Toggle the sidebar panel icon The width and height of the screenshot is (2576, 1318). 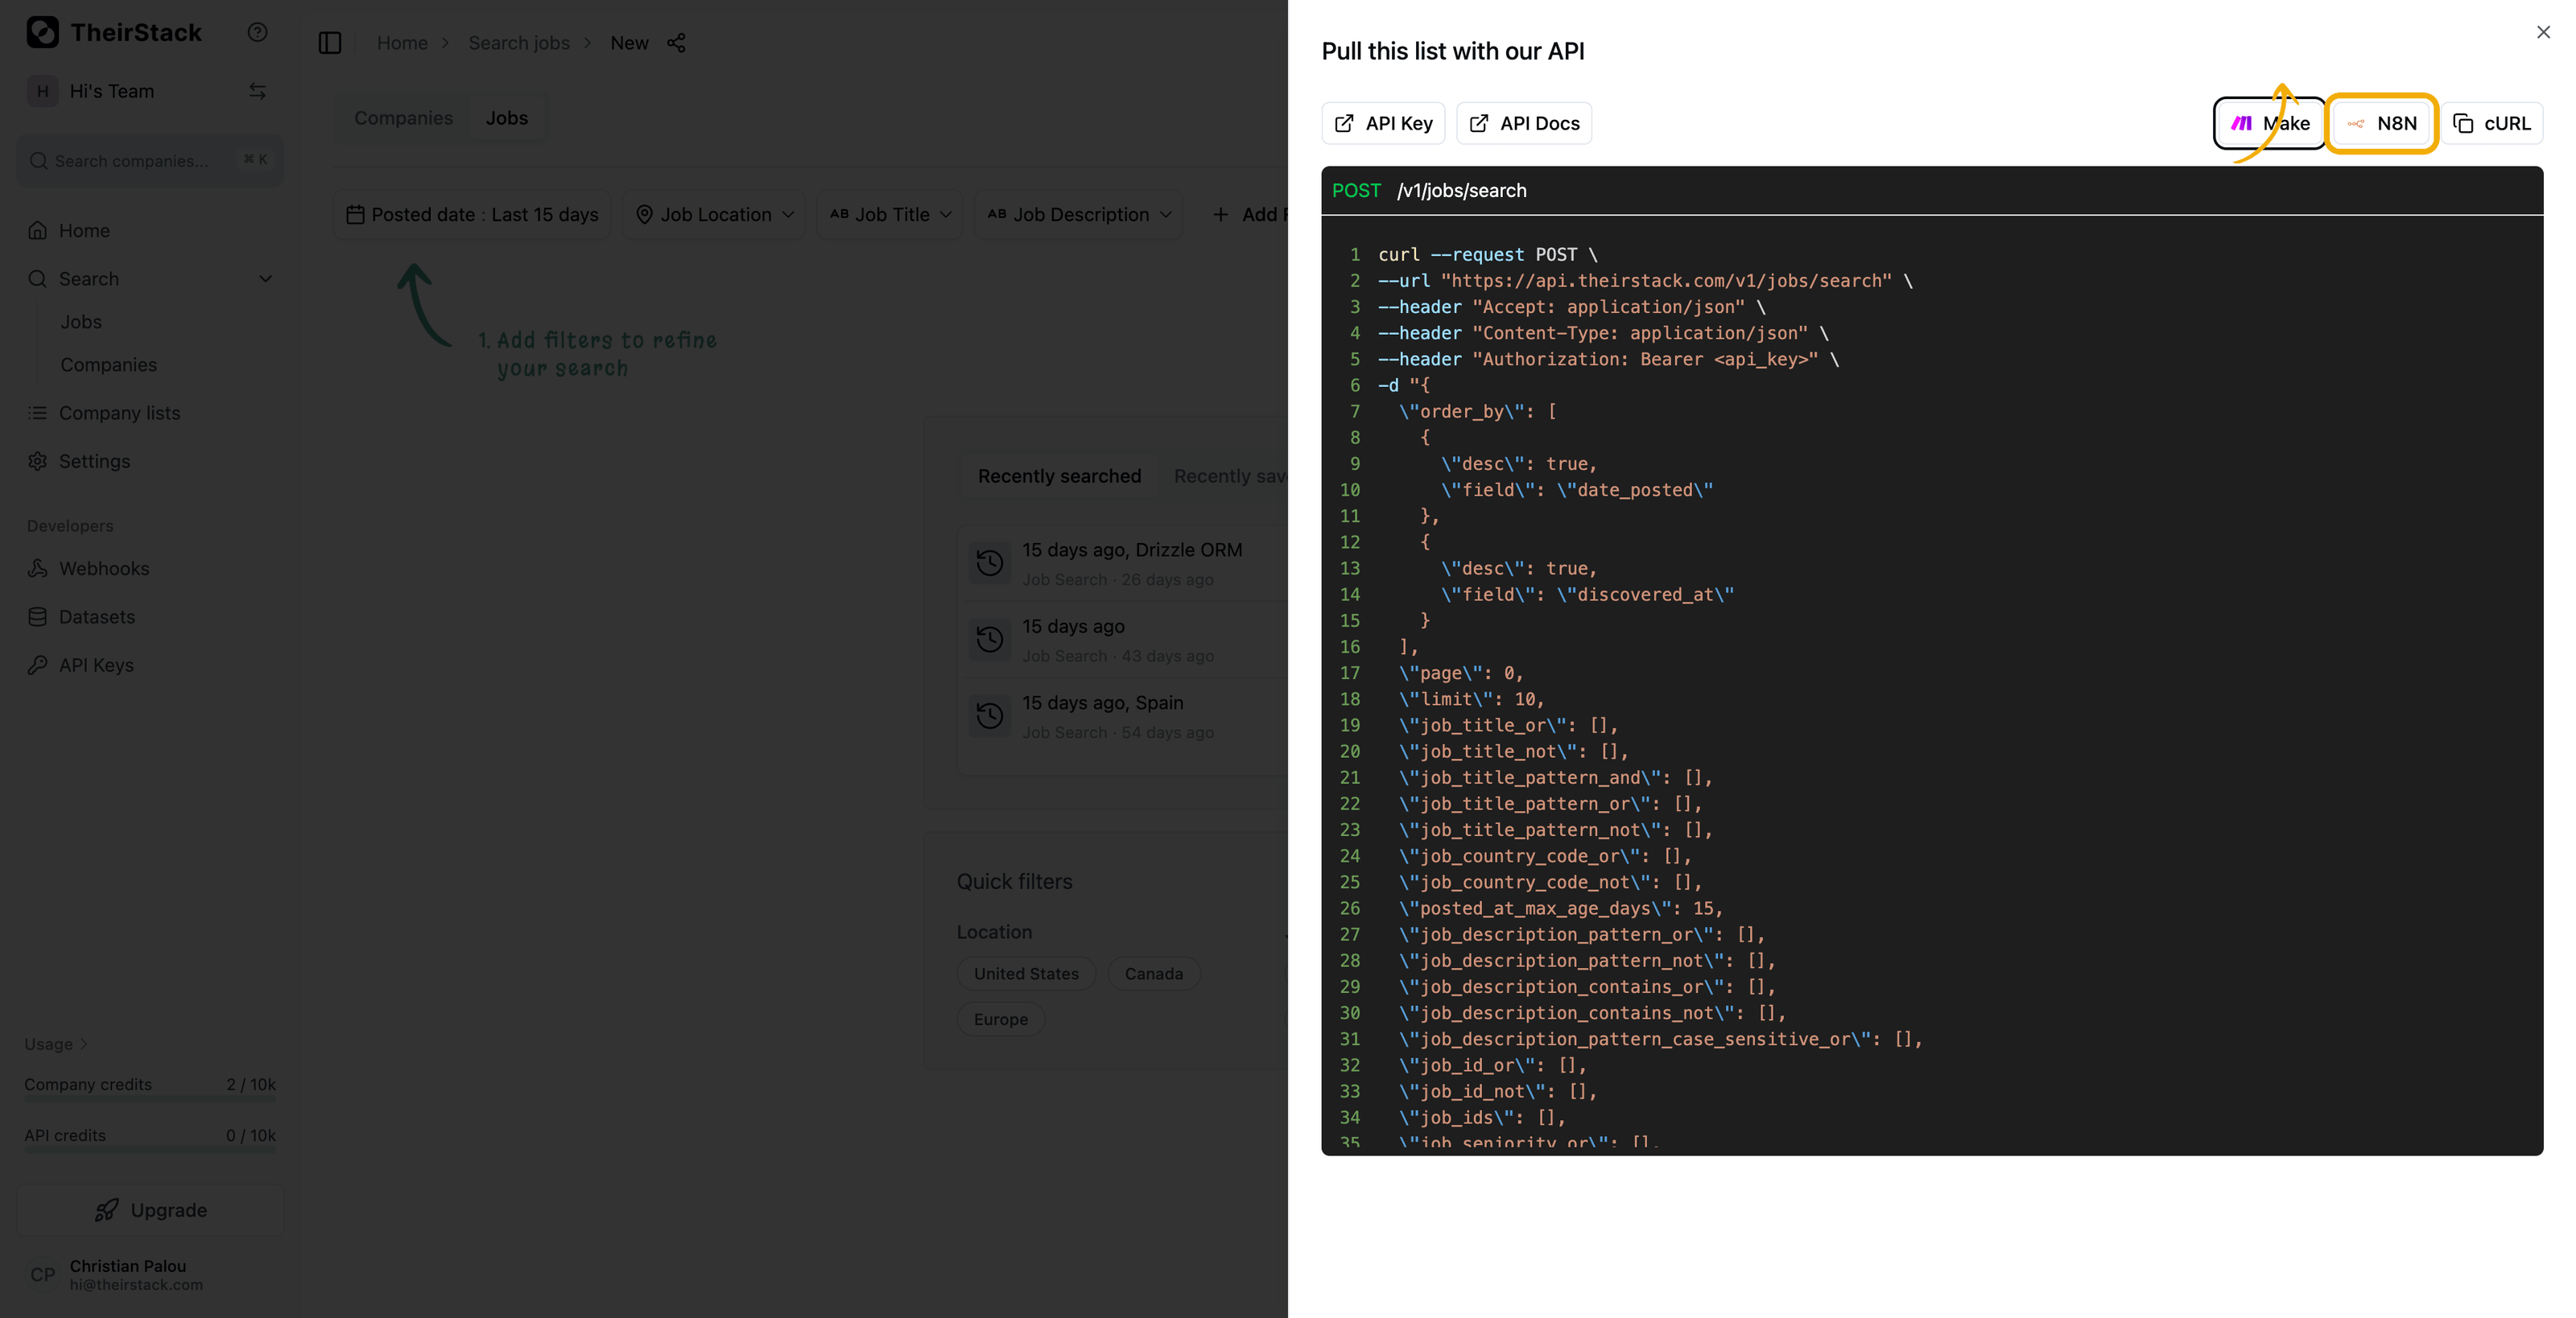pos(330,43)
